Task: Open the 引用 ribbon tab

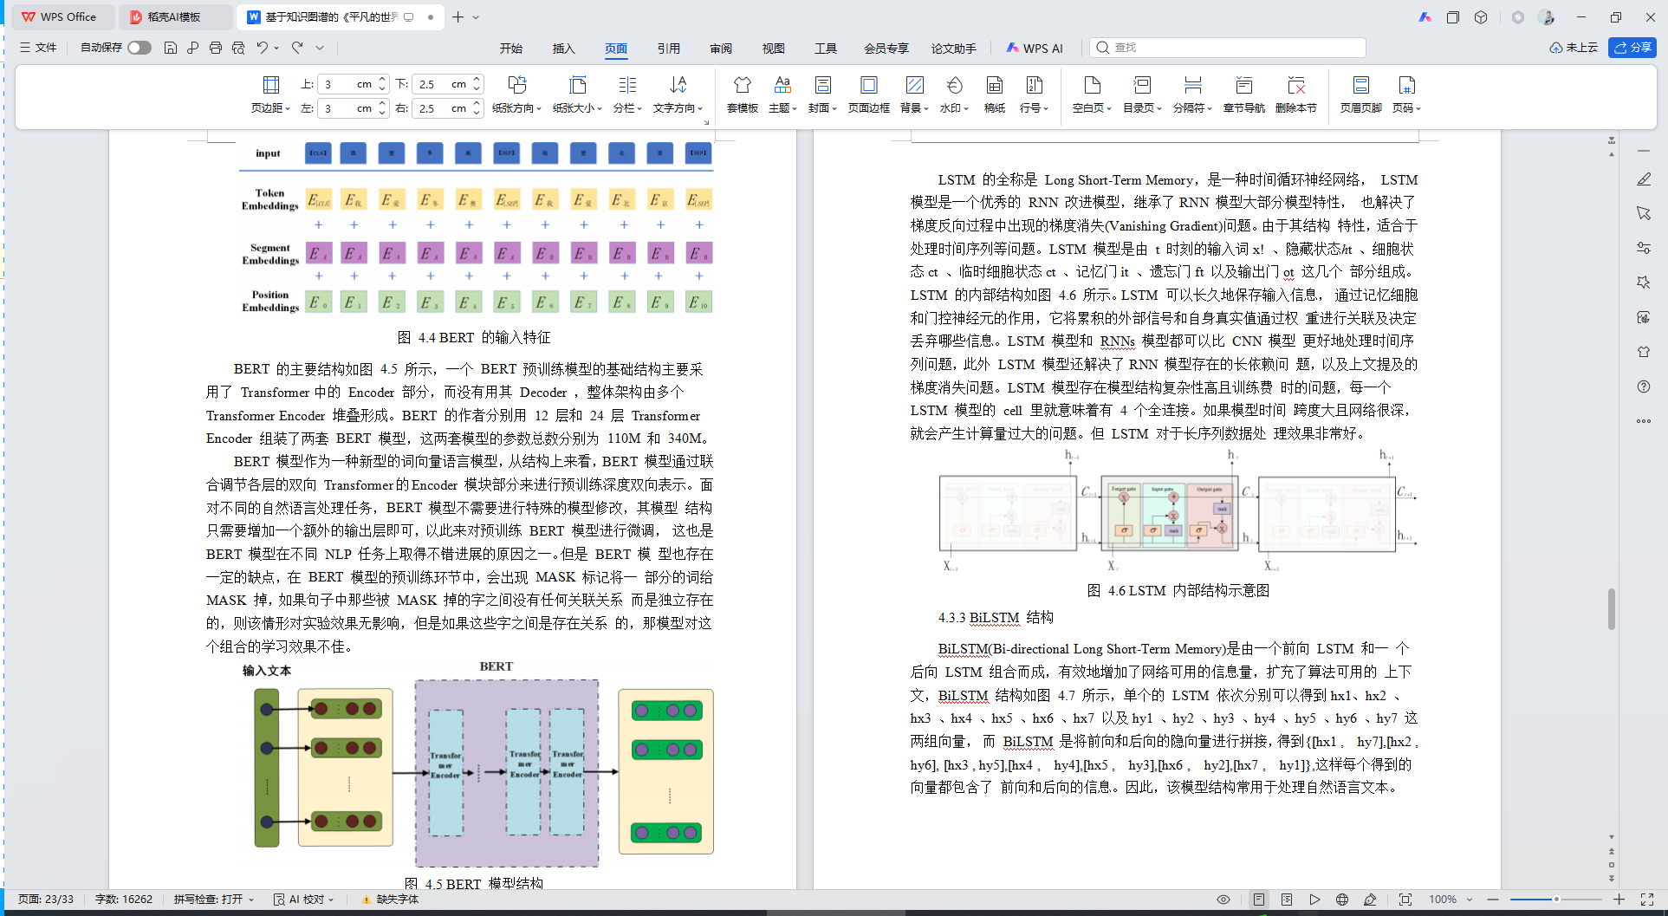Action: 669,49
